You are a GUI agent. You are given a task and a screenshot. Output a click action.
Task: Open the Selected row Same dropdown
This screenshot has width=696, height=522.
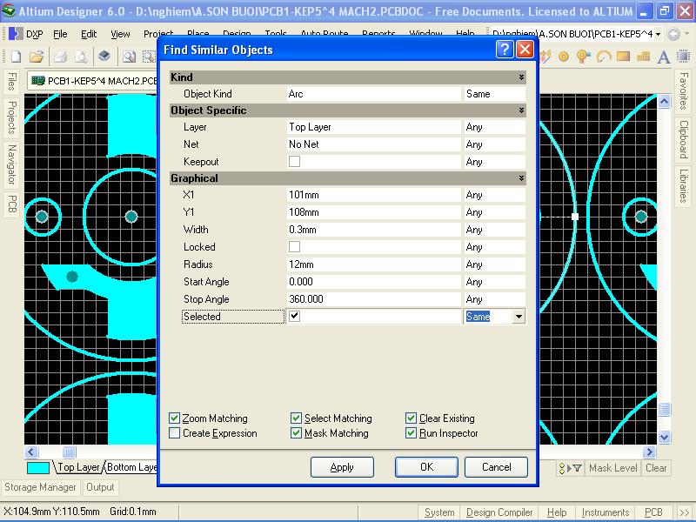tap(519, 317)
